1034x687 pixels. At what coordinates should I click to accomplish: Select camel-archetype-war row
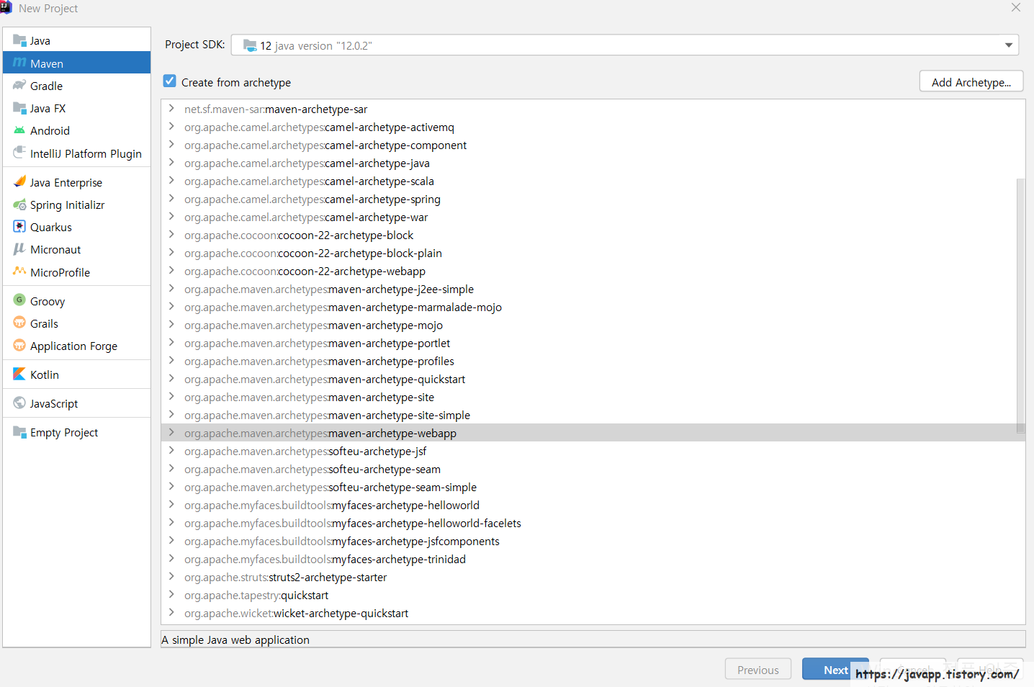(593, 217)
